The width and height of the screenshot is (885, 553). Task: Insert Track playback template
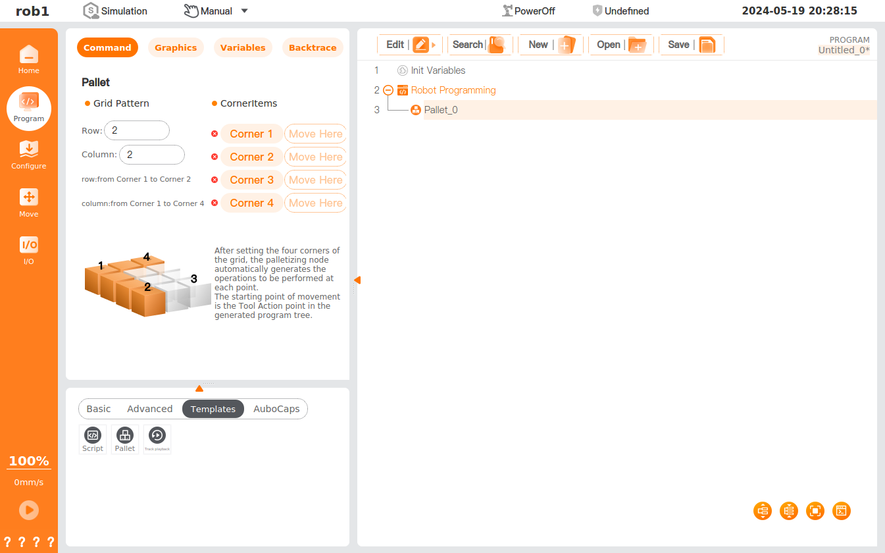(x=157, y=439)
